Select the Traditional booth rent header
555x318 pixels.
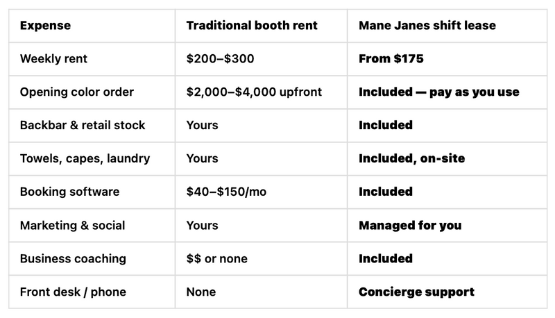(252, 26)
